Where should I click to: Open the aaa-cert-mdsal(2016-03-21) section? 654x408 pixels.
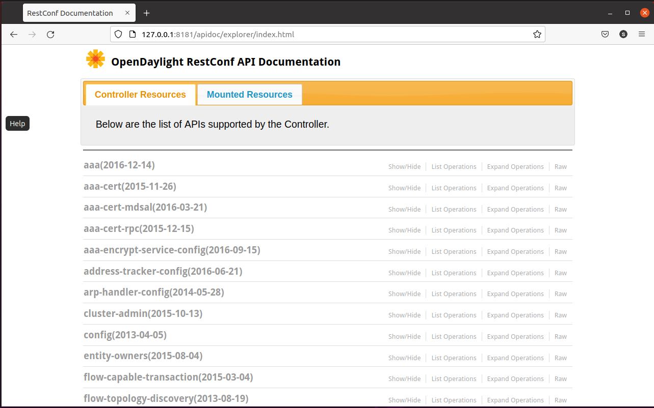pyautogui.click(x=145, y=208)
